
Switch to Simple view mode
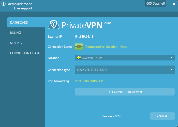pyautogui.click(x=162, y=116)
